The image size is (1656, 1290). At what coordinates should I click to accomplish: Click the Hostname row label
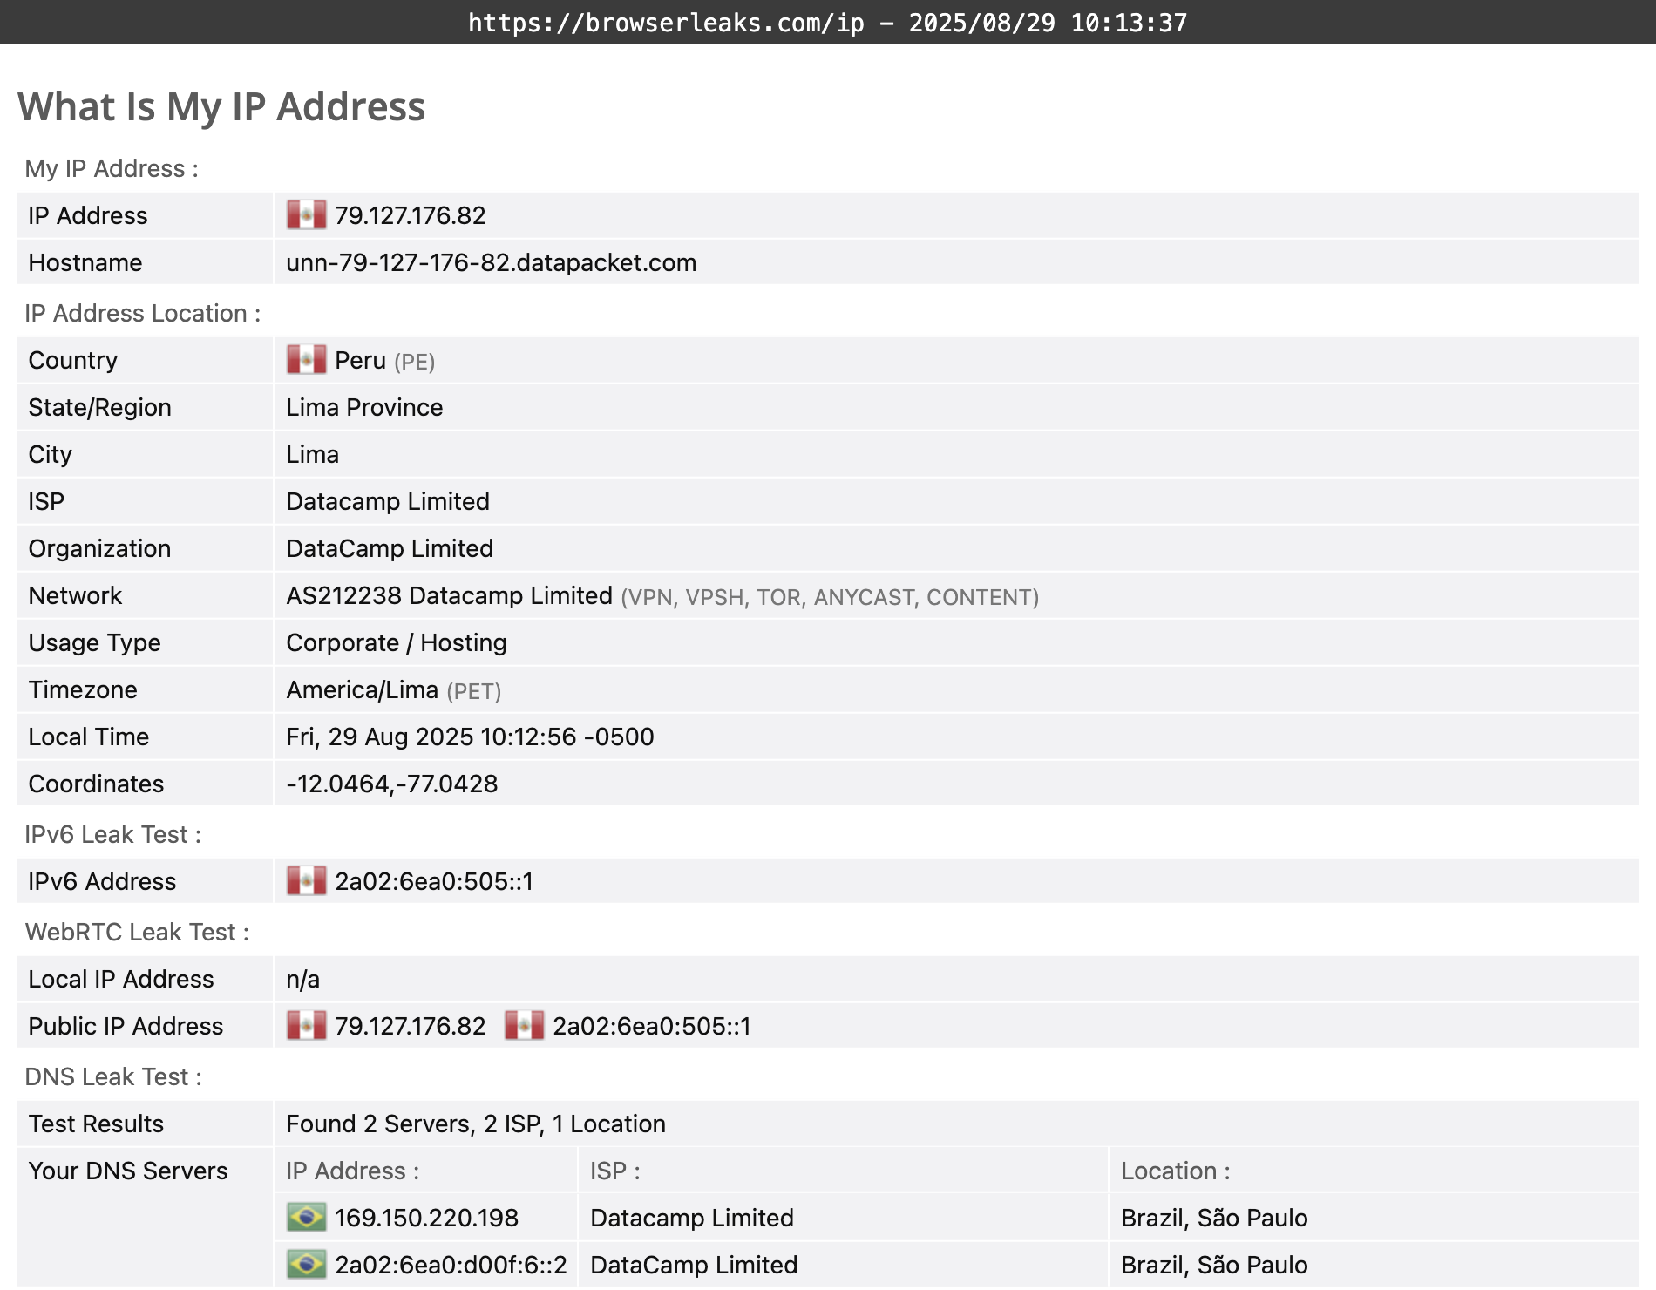pos(85,262)
